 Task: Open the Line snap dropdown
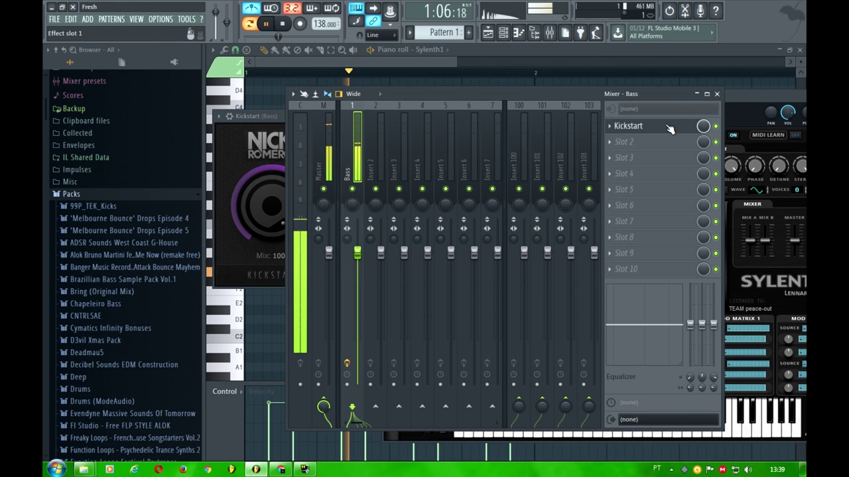[382, 35]
